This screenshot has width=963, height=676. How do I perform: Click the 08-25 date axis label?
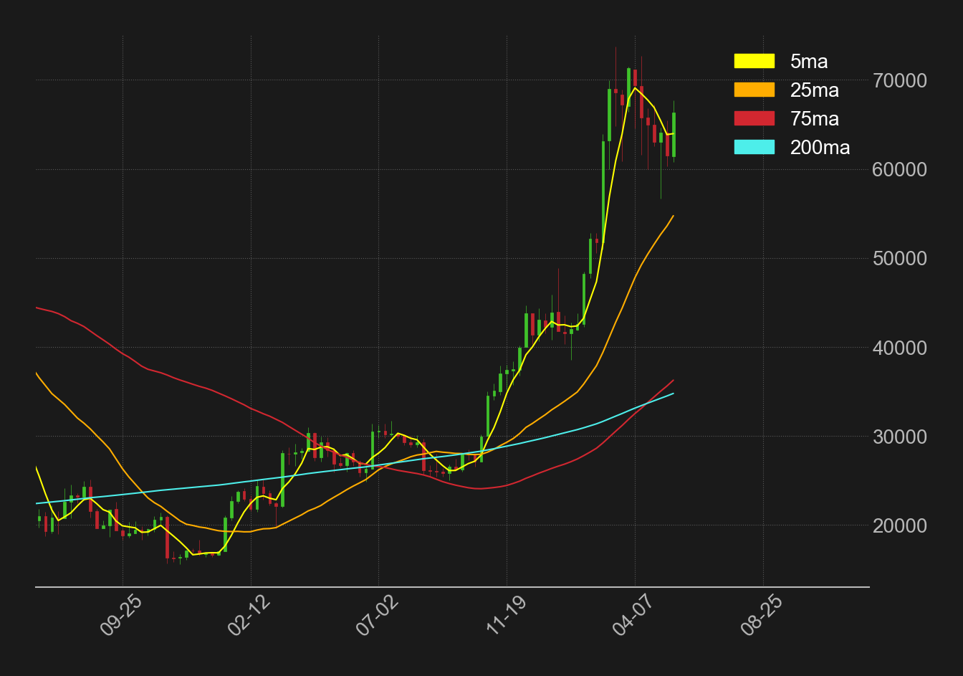coord(760,615)
